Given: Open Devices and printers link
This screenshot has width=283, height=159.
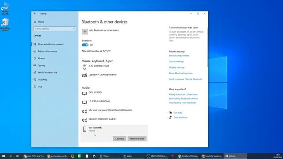Looking at the screenshot, I should coord(179,56).
